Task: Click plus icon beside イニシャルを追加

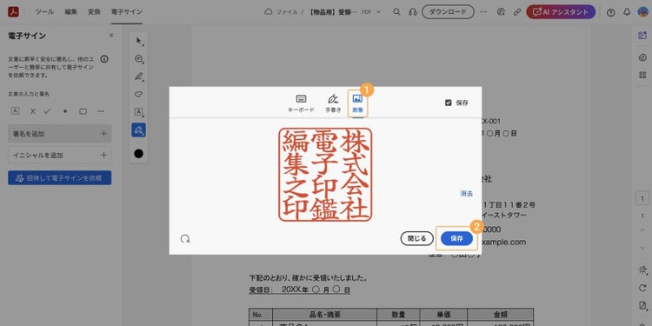Action: 103,155
